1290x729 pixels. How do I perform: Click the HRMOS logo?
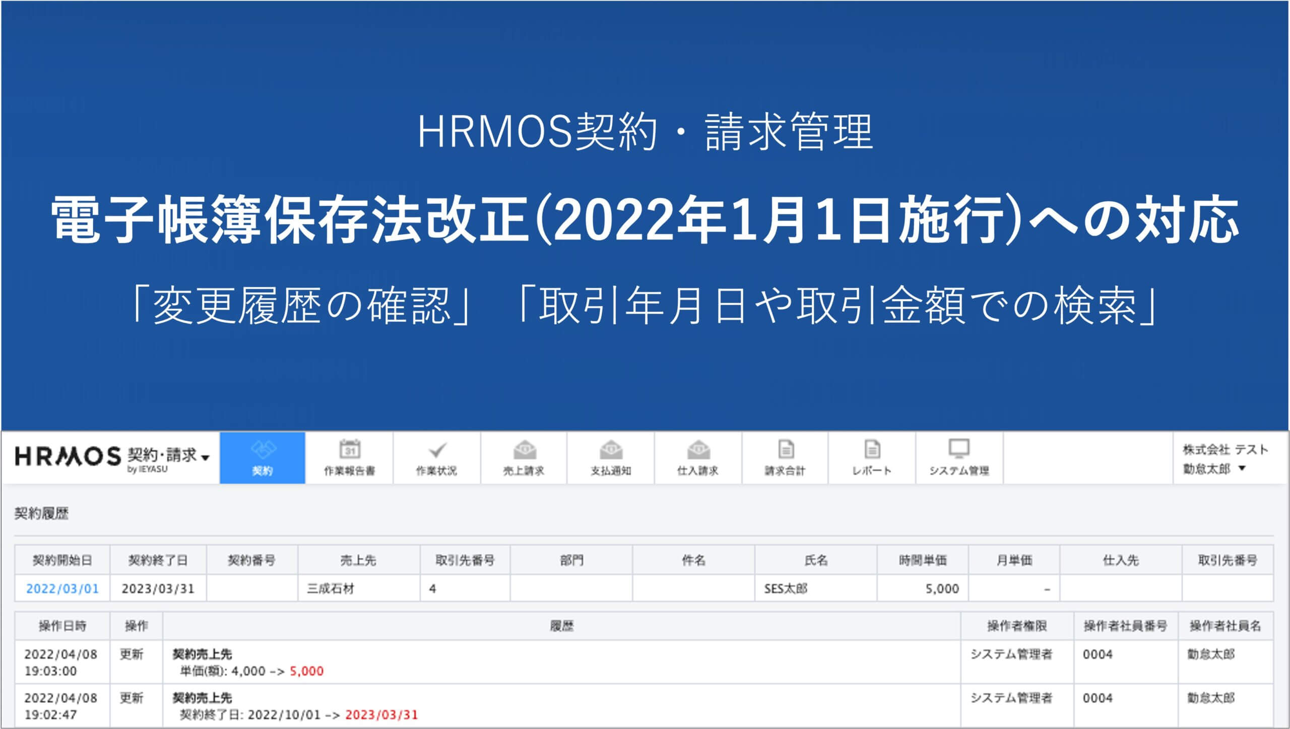click(68, 456)
